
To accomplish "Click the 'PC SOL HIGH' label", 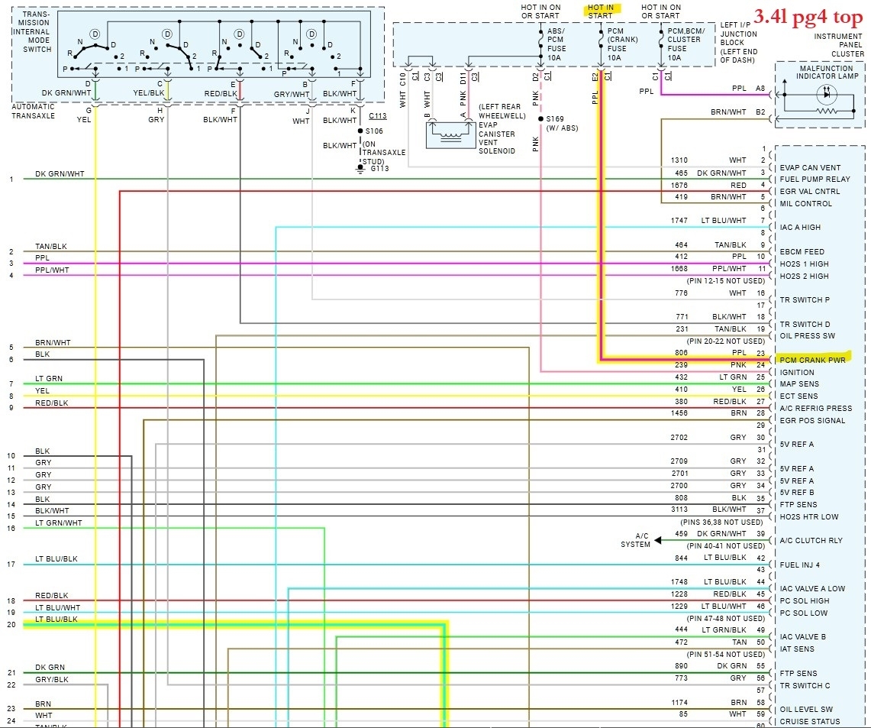I will point(805,601).
